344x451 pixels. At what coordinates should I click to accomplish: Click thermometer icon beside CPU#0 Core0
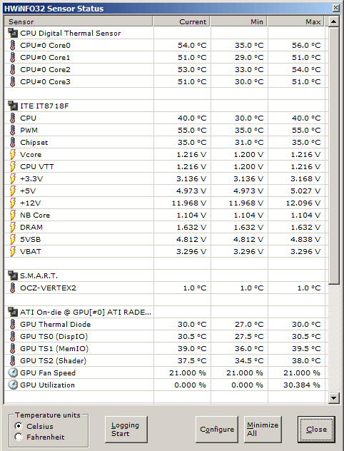12,45
